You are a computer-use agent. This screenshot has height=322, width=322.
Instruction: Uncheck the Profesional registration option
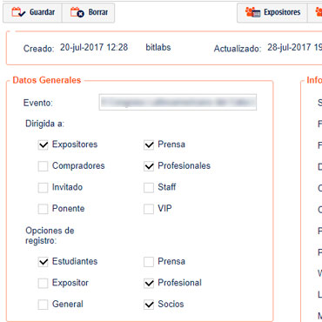point(149,284)
